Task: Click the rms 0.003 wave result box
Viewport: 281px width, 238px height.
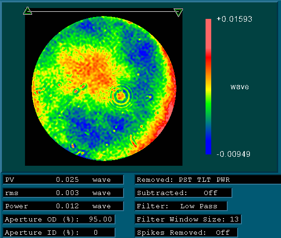Action: pyautogui.click(x=63, y=193)
